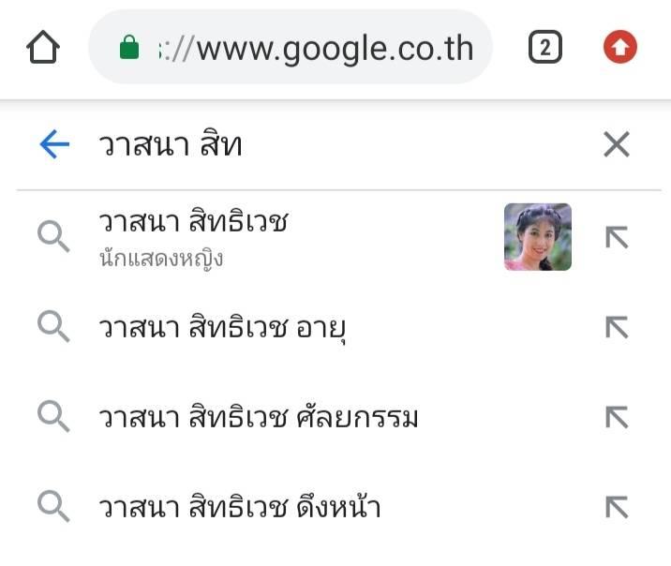671x566 pixels.
Task: Click the green padlock security icon
Action: click(129, 47)
